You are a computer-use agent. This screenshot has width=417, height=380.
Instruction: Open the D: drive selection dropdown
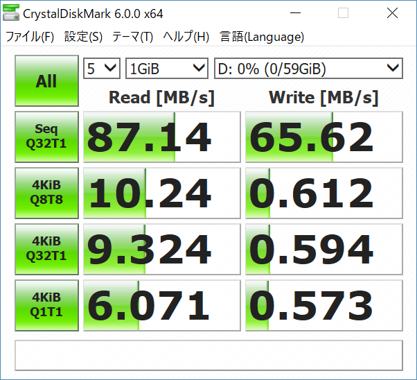tap(308, 68)
